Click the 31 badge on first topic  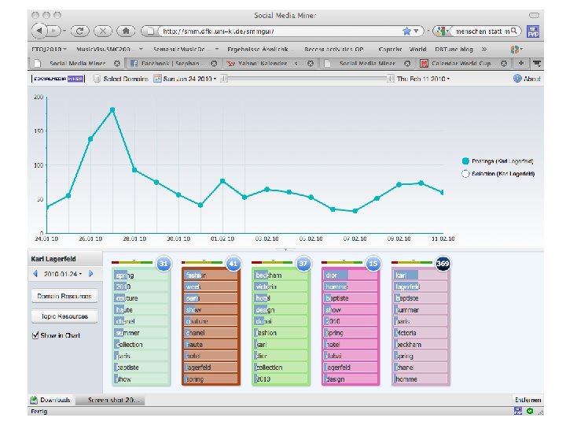click(x=164, y=264)
